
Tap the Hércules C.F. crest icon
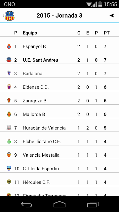9,182
